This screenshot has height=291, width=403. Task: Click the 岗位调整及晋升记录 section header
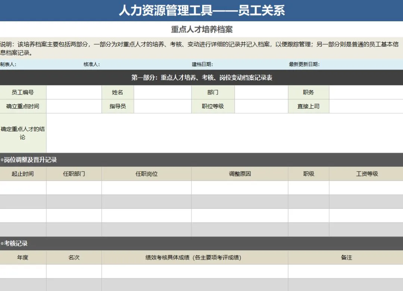(201, 160)
